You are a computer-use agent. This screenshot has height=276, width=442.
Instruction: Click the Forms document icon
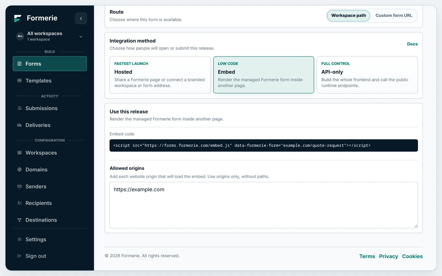[19, 64]
